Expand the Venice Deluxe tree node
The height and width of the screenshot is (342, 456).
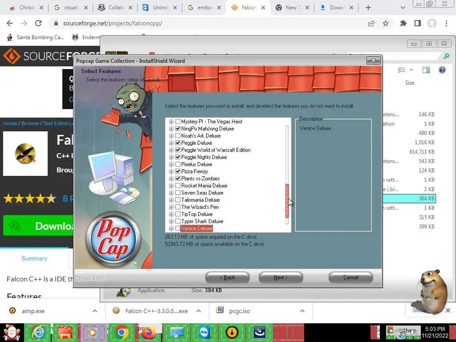[x=171, y=228]
